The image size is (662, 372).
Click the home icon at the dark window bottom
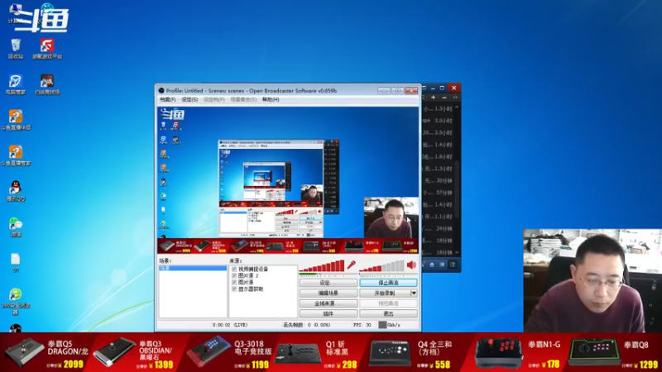pos(432,265)
